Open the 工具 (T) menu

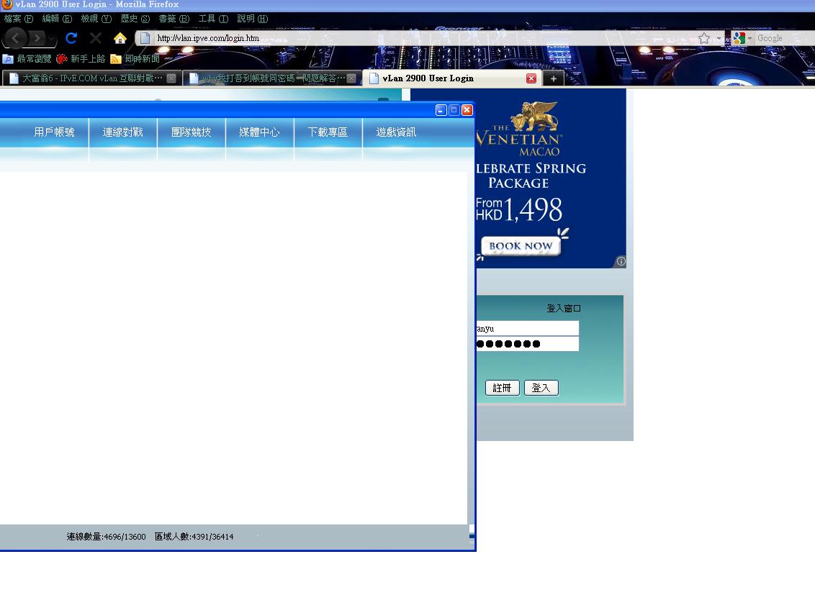point(213,19)
